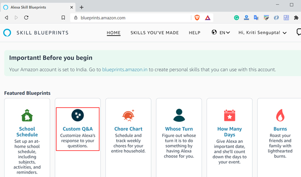Maximize the browser window

292,4
